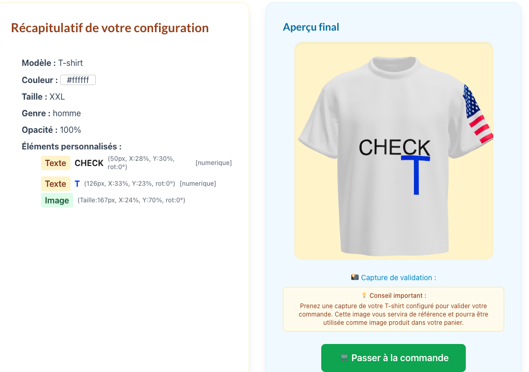This screenshot has width=529, height=372.
Task: Click the numerique tag on the CHECK row
Action: point(213,163)
